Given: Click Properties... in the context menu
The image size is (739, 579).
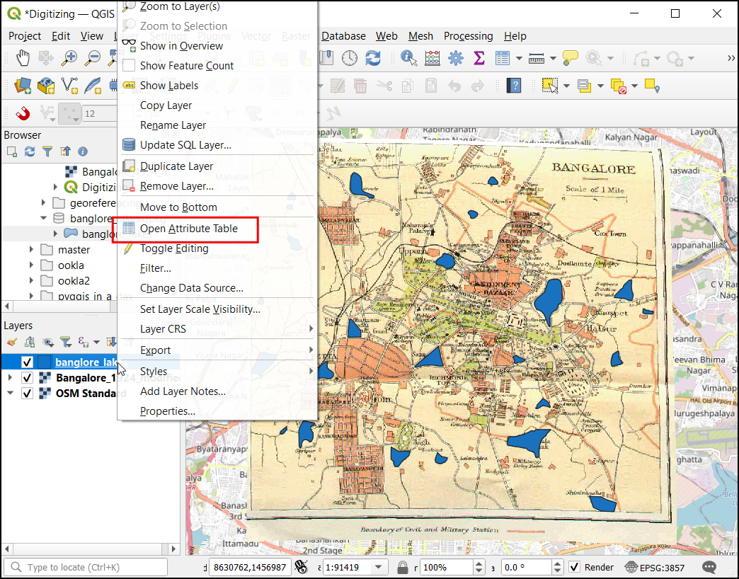Looking at the screenshot, I should click(x=168, y=411).
